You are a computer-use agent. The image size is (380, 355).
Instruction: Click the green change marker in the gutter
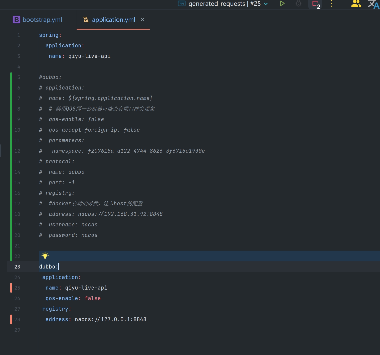coord(11,165)
